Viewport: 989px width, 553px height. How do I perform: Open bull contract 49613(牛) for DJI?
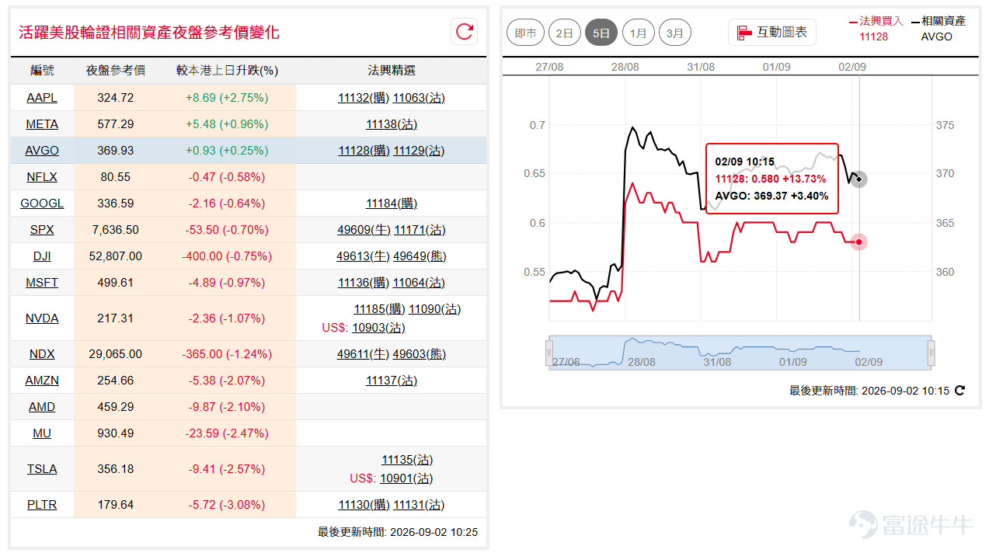coord(363,256)
